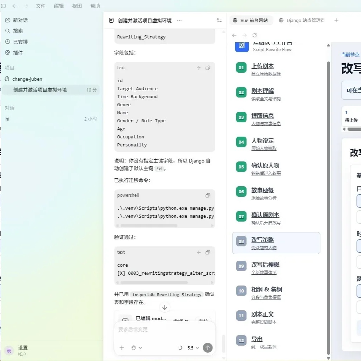Open step 03 提取信息

276,119
